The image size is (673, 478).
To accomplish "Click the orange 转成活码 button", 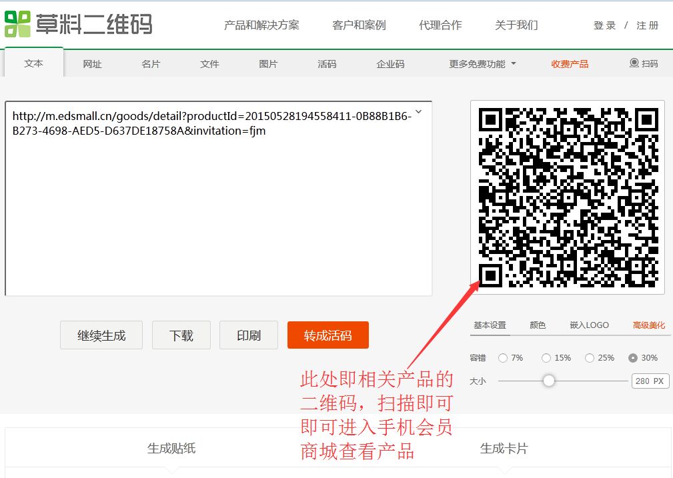I will [328, 335].
